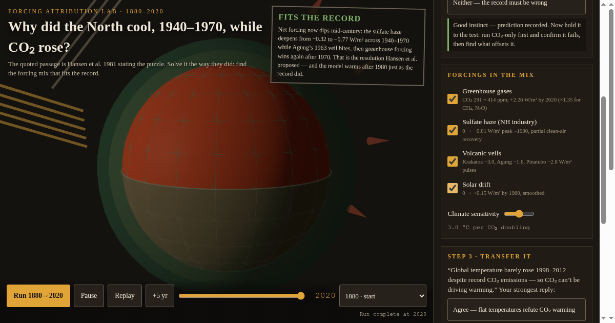Click the 'Fits the Record' note card
The width and height of the screenshot is (615, 323).
[x=348, y=46]
